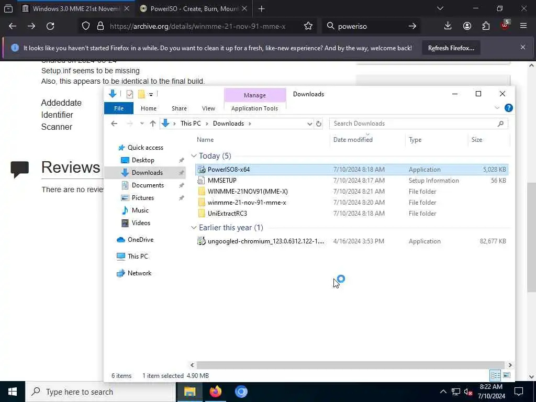Open the Windows Start menu
Screen dimensions: 536x402
click(x=13, y=392)
